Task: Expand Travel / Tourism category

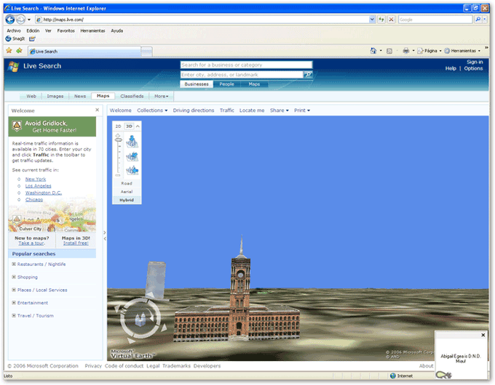Action: [x=14, y=315]
